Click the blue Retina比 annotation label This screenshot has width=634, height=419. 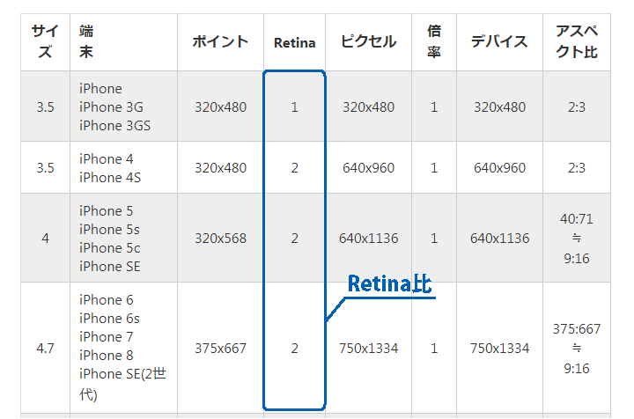coord(389,283)
